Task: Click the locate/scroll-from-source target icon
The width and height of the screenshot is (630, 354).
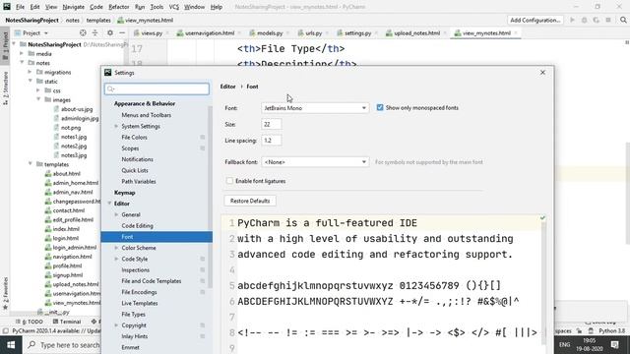Action: [x=83, y=32]
